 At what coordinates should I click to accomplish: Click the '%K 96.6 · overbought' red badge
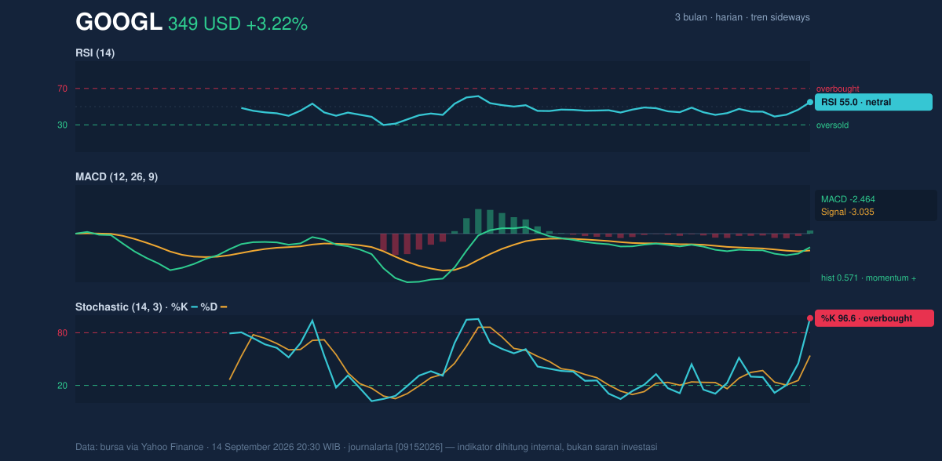[874, 318]
